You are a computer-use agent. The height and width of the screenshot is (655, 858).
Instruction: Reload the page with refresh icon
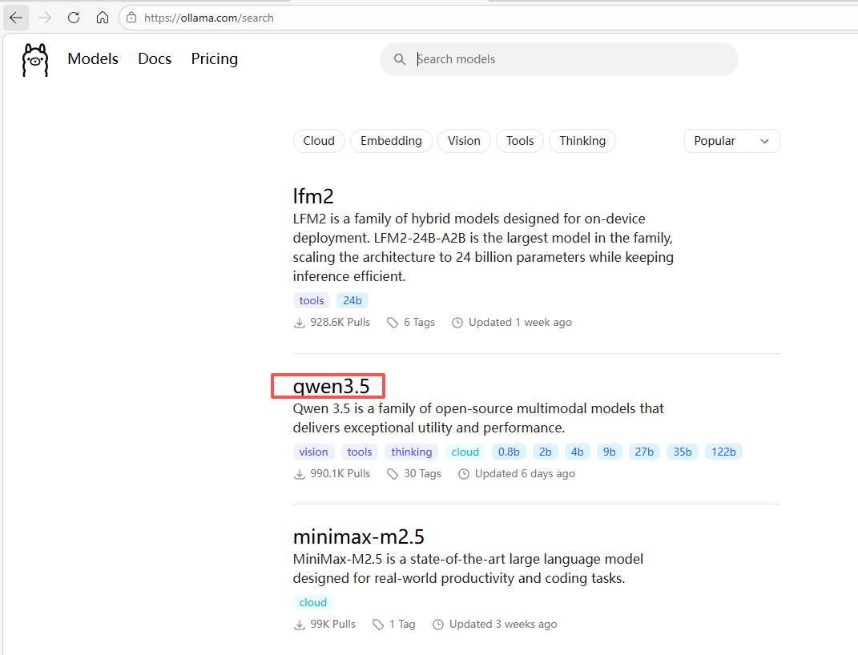pyautogui.click(x=74, y=18)
